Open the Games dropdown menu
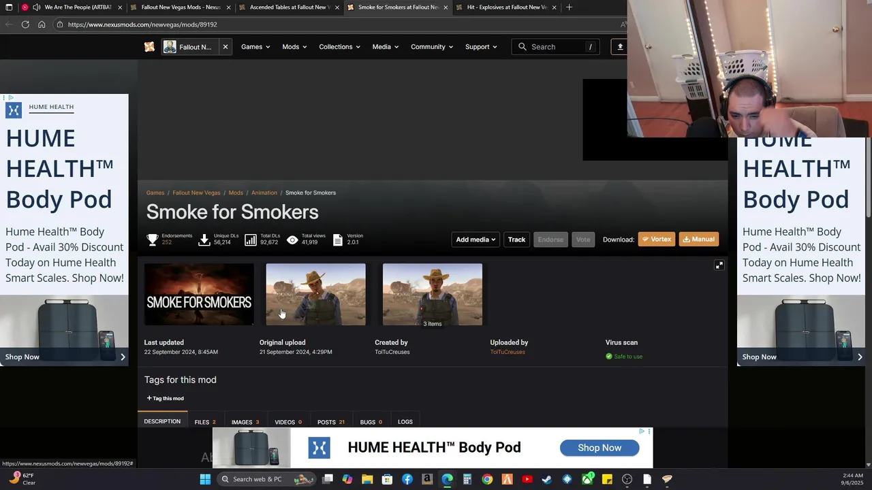 [255, 47]
